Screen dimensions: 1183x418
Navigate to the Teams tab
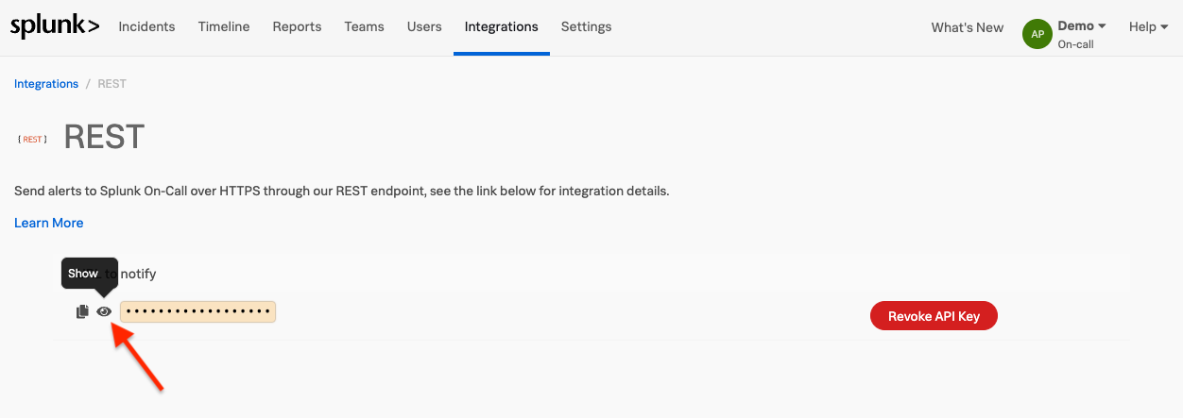(x=364, y=26)
